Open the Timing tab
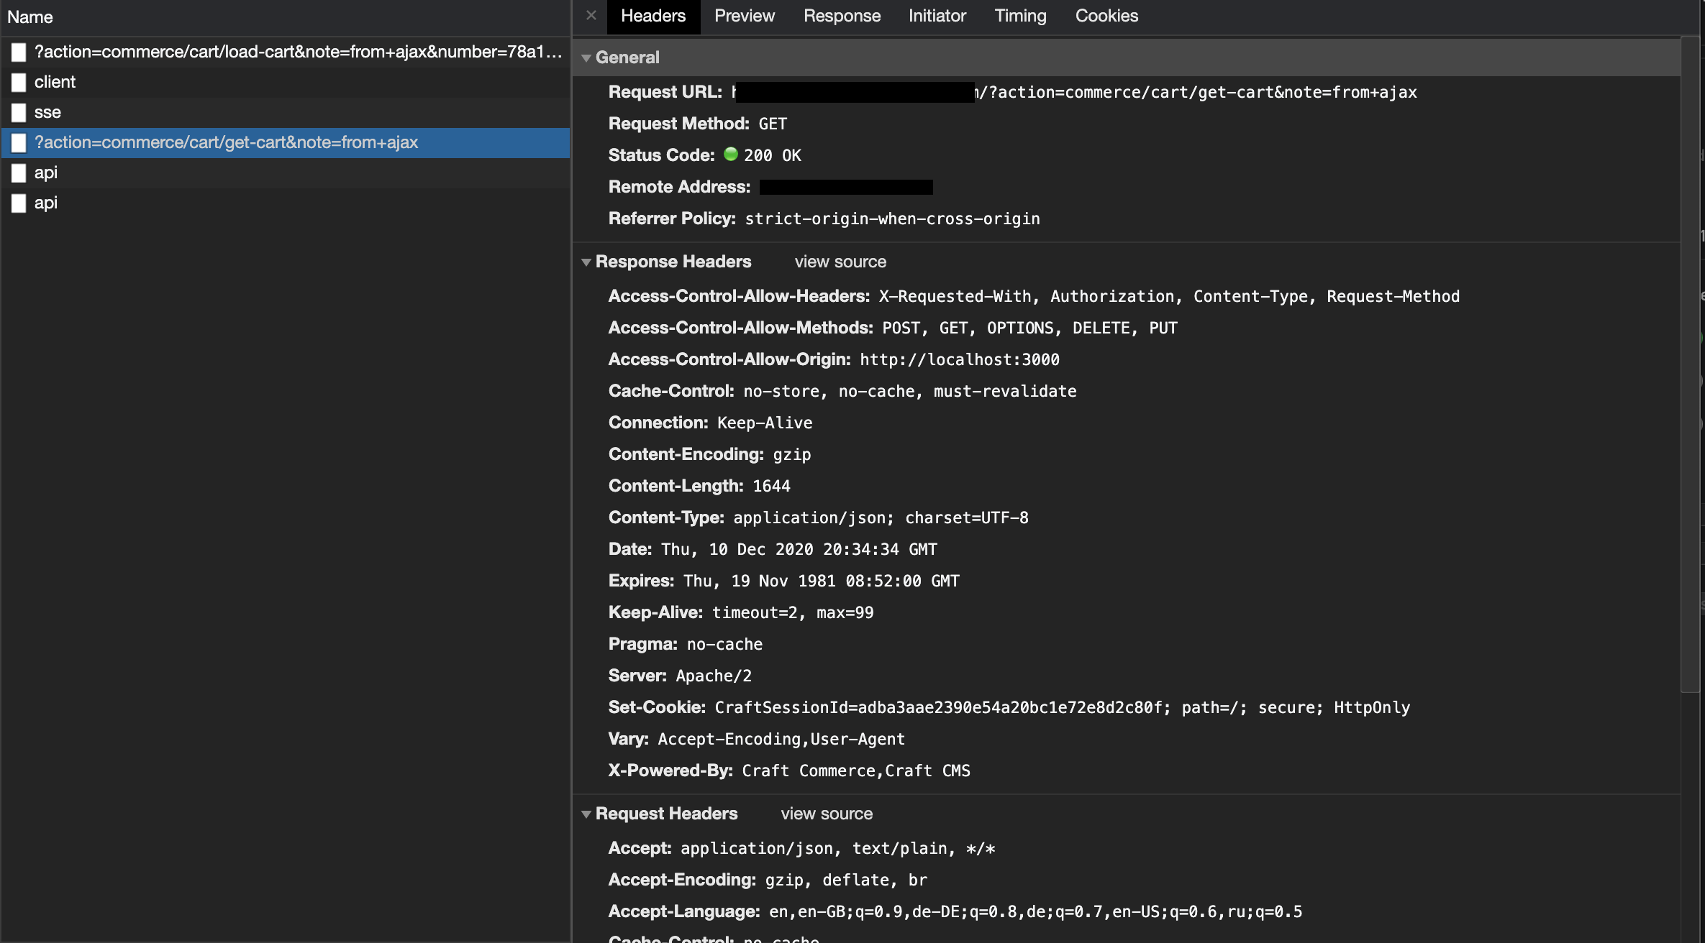 1020,16
